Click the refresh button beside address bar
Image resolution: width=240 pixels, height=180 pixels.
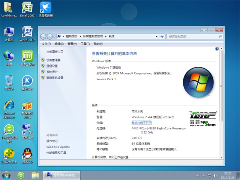coord(162,36)
